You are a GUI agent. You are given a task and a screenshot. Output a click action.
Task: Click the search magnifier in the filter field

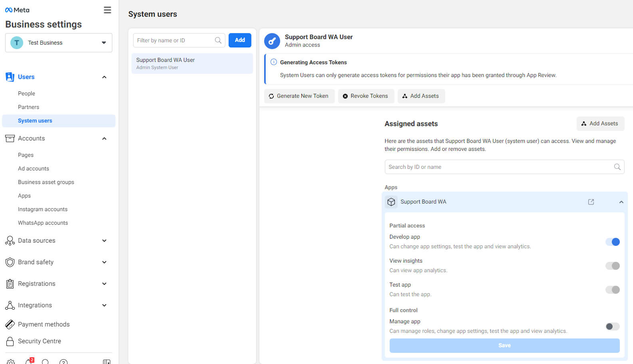click(x=218, y=40)
